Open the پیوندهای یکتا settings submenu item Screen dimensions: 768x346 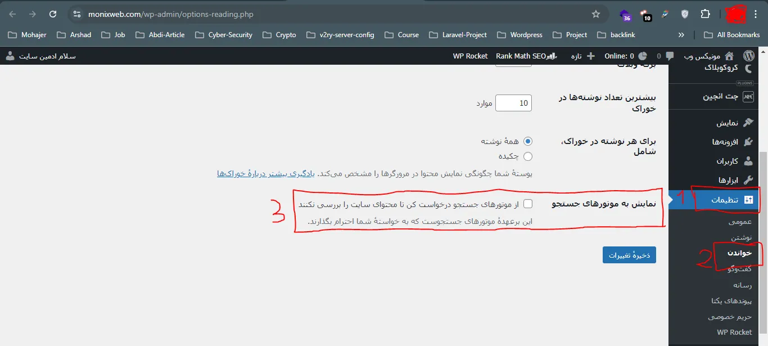[x=731, y=301]
